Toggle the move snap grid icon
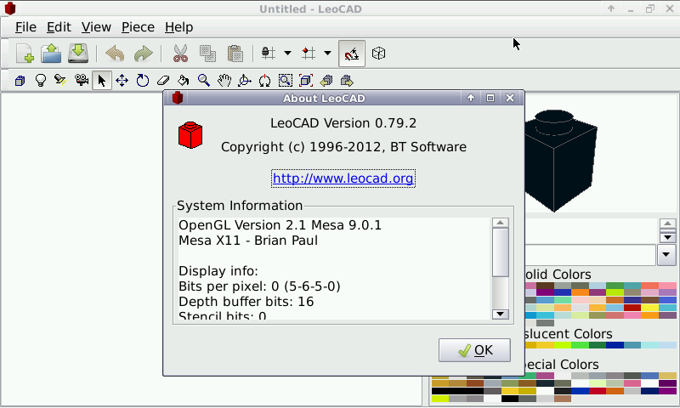The image size is (680, 408). pos(309,54)
